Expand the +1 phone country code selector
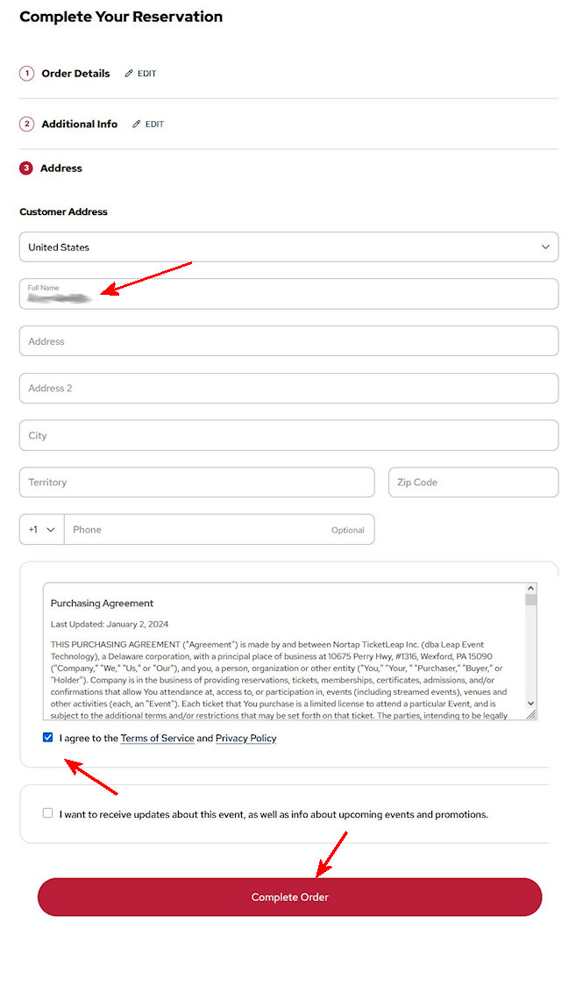 pyautogui.click(x=42, y=530)
